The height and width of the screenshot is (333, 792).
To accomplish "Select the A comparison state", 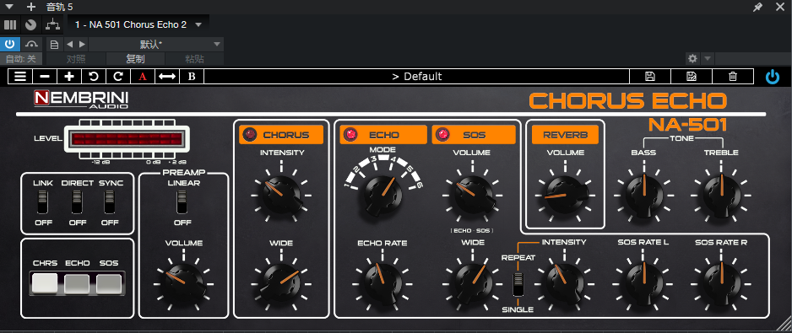I will pos(143,77).
